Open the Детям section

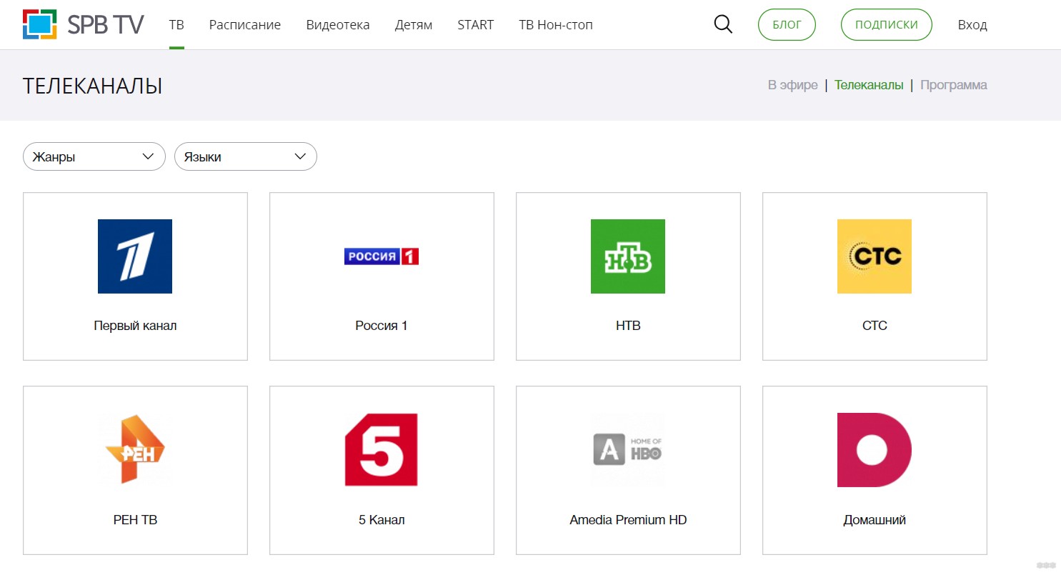[x=414, y=25]
